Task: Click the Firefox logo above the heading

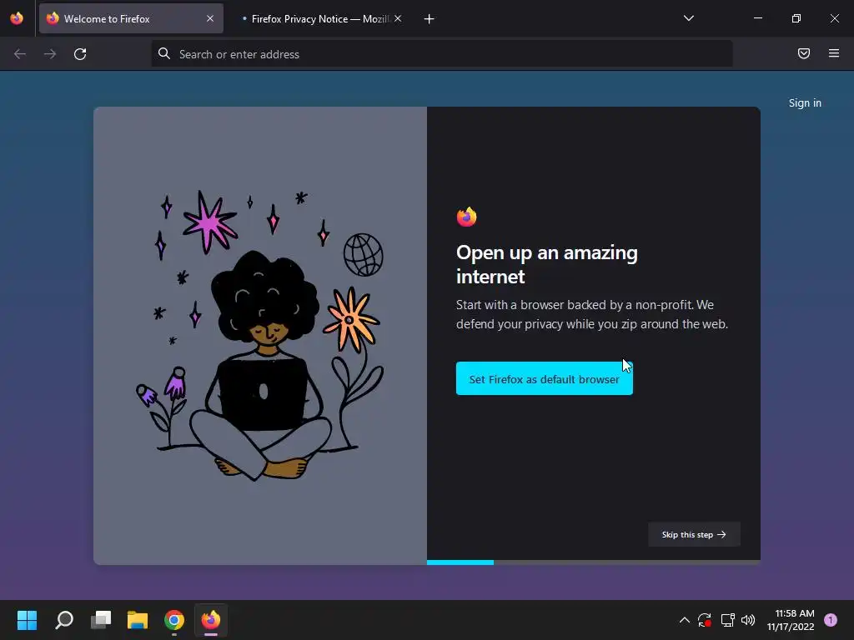Action: pos(467,217)
